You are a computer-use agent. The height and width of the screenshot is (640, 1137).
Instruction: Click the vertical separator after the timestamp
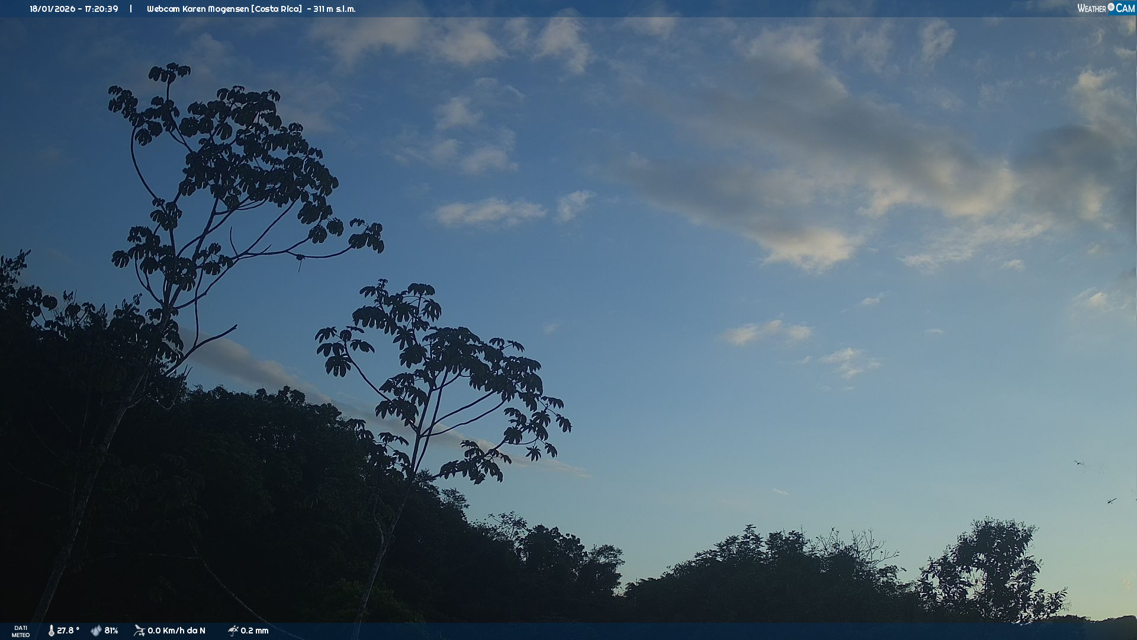pos(131,9)
